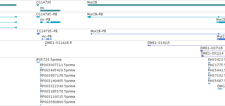Image resolution: width=225 pixels, height=106 pixels.
Task: Click the DMG EST bar glyph
Action: (x=220, y=89)
